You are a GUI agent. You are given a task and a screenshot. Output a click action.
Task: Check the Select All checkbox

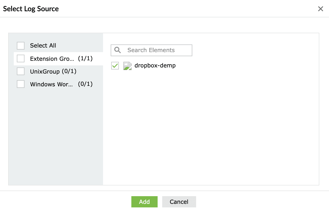click(21, 46)
